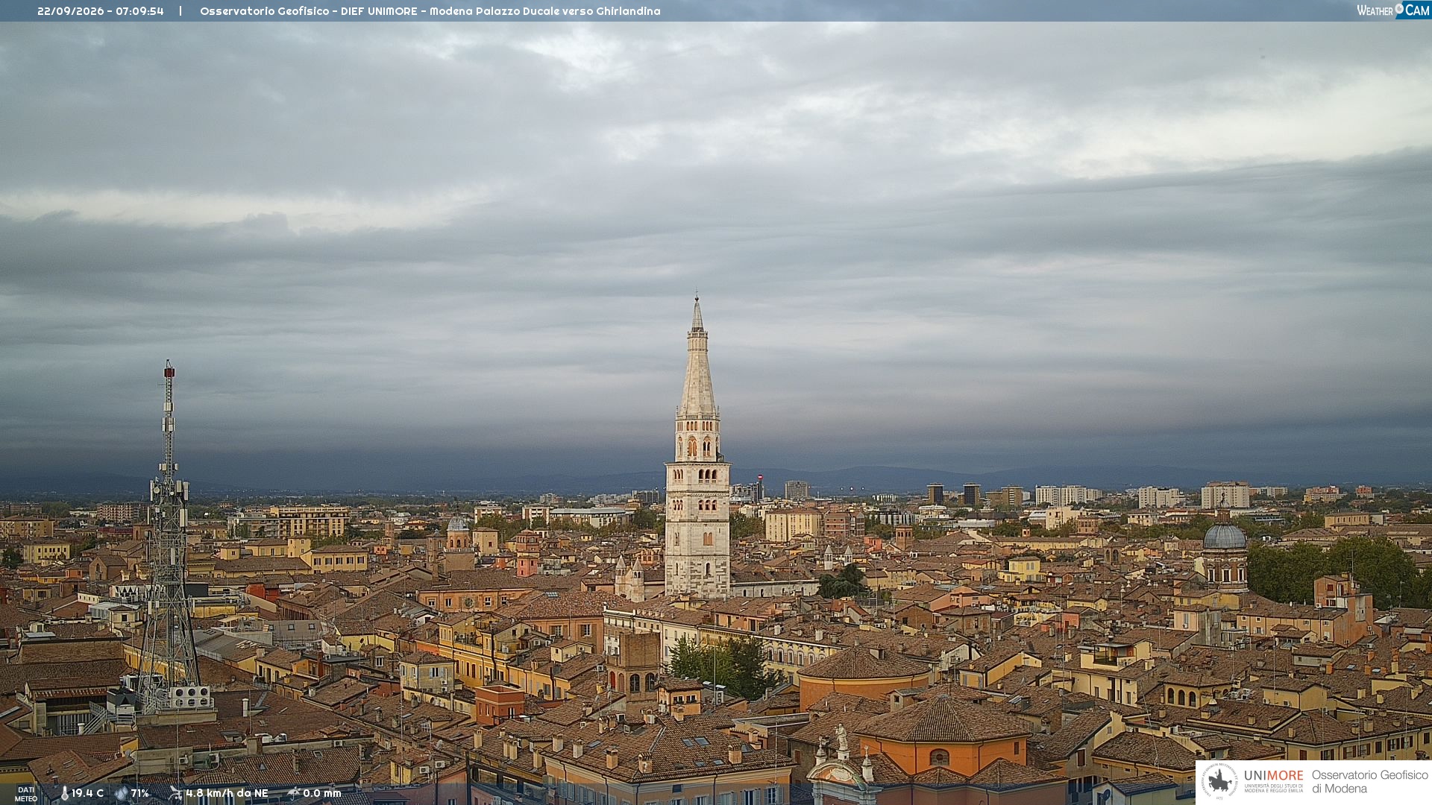Click the UNIMORE wordmark in footer logo
This screenshot has width=1432, height=805.
pos(1274,775)
